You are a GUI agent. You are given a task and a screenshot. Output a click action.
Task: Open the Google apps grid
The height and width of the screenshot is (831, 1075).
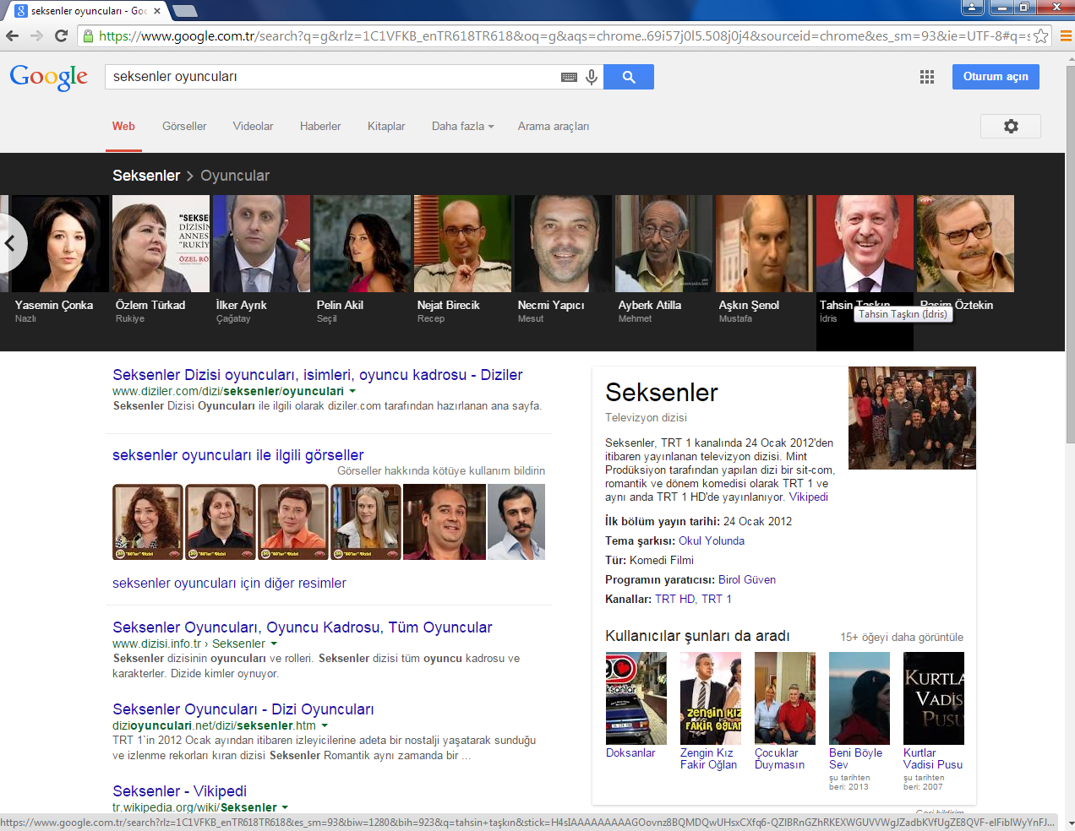[927, 77]
